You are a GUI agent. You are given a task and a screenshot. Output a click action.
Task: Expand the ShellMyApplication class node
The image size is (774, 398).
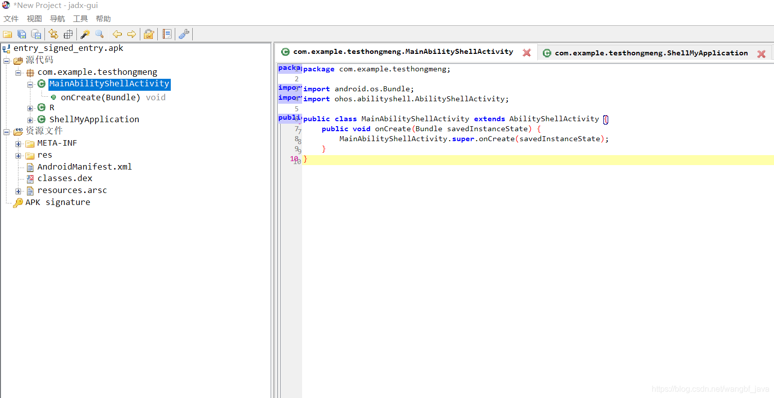[30, 120]
